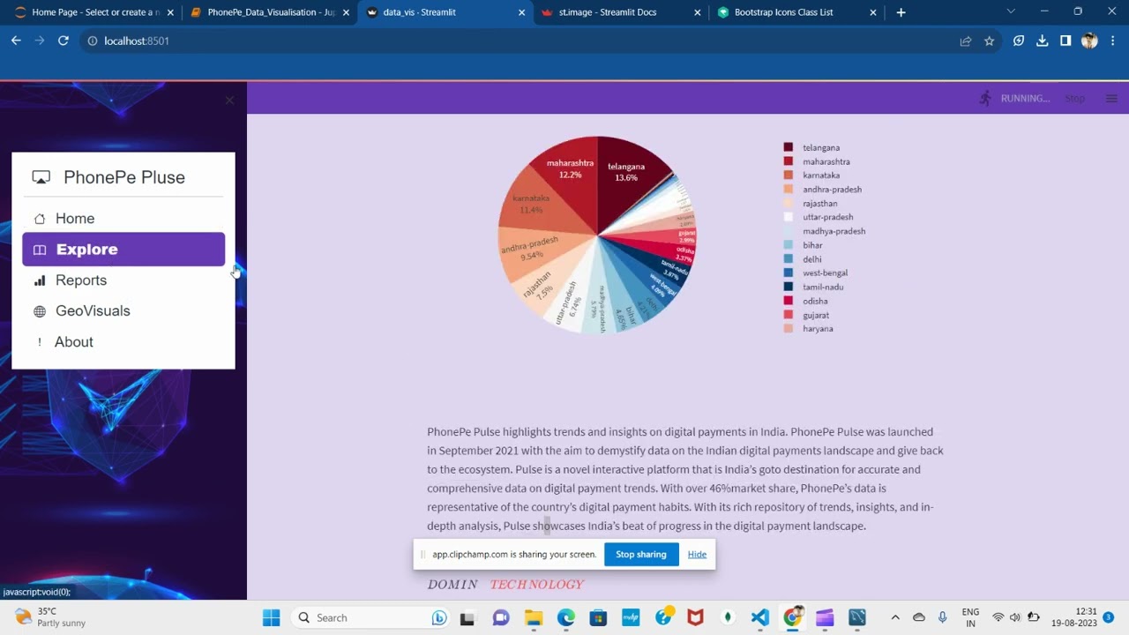The height and width of the screenshot is (635, 1129).
Task: Share this page icon in address bar
Action: 966,41
